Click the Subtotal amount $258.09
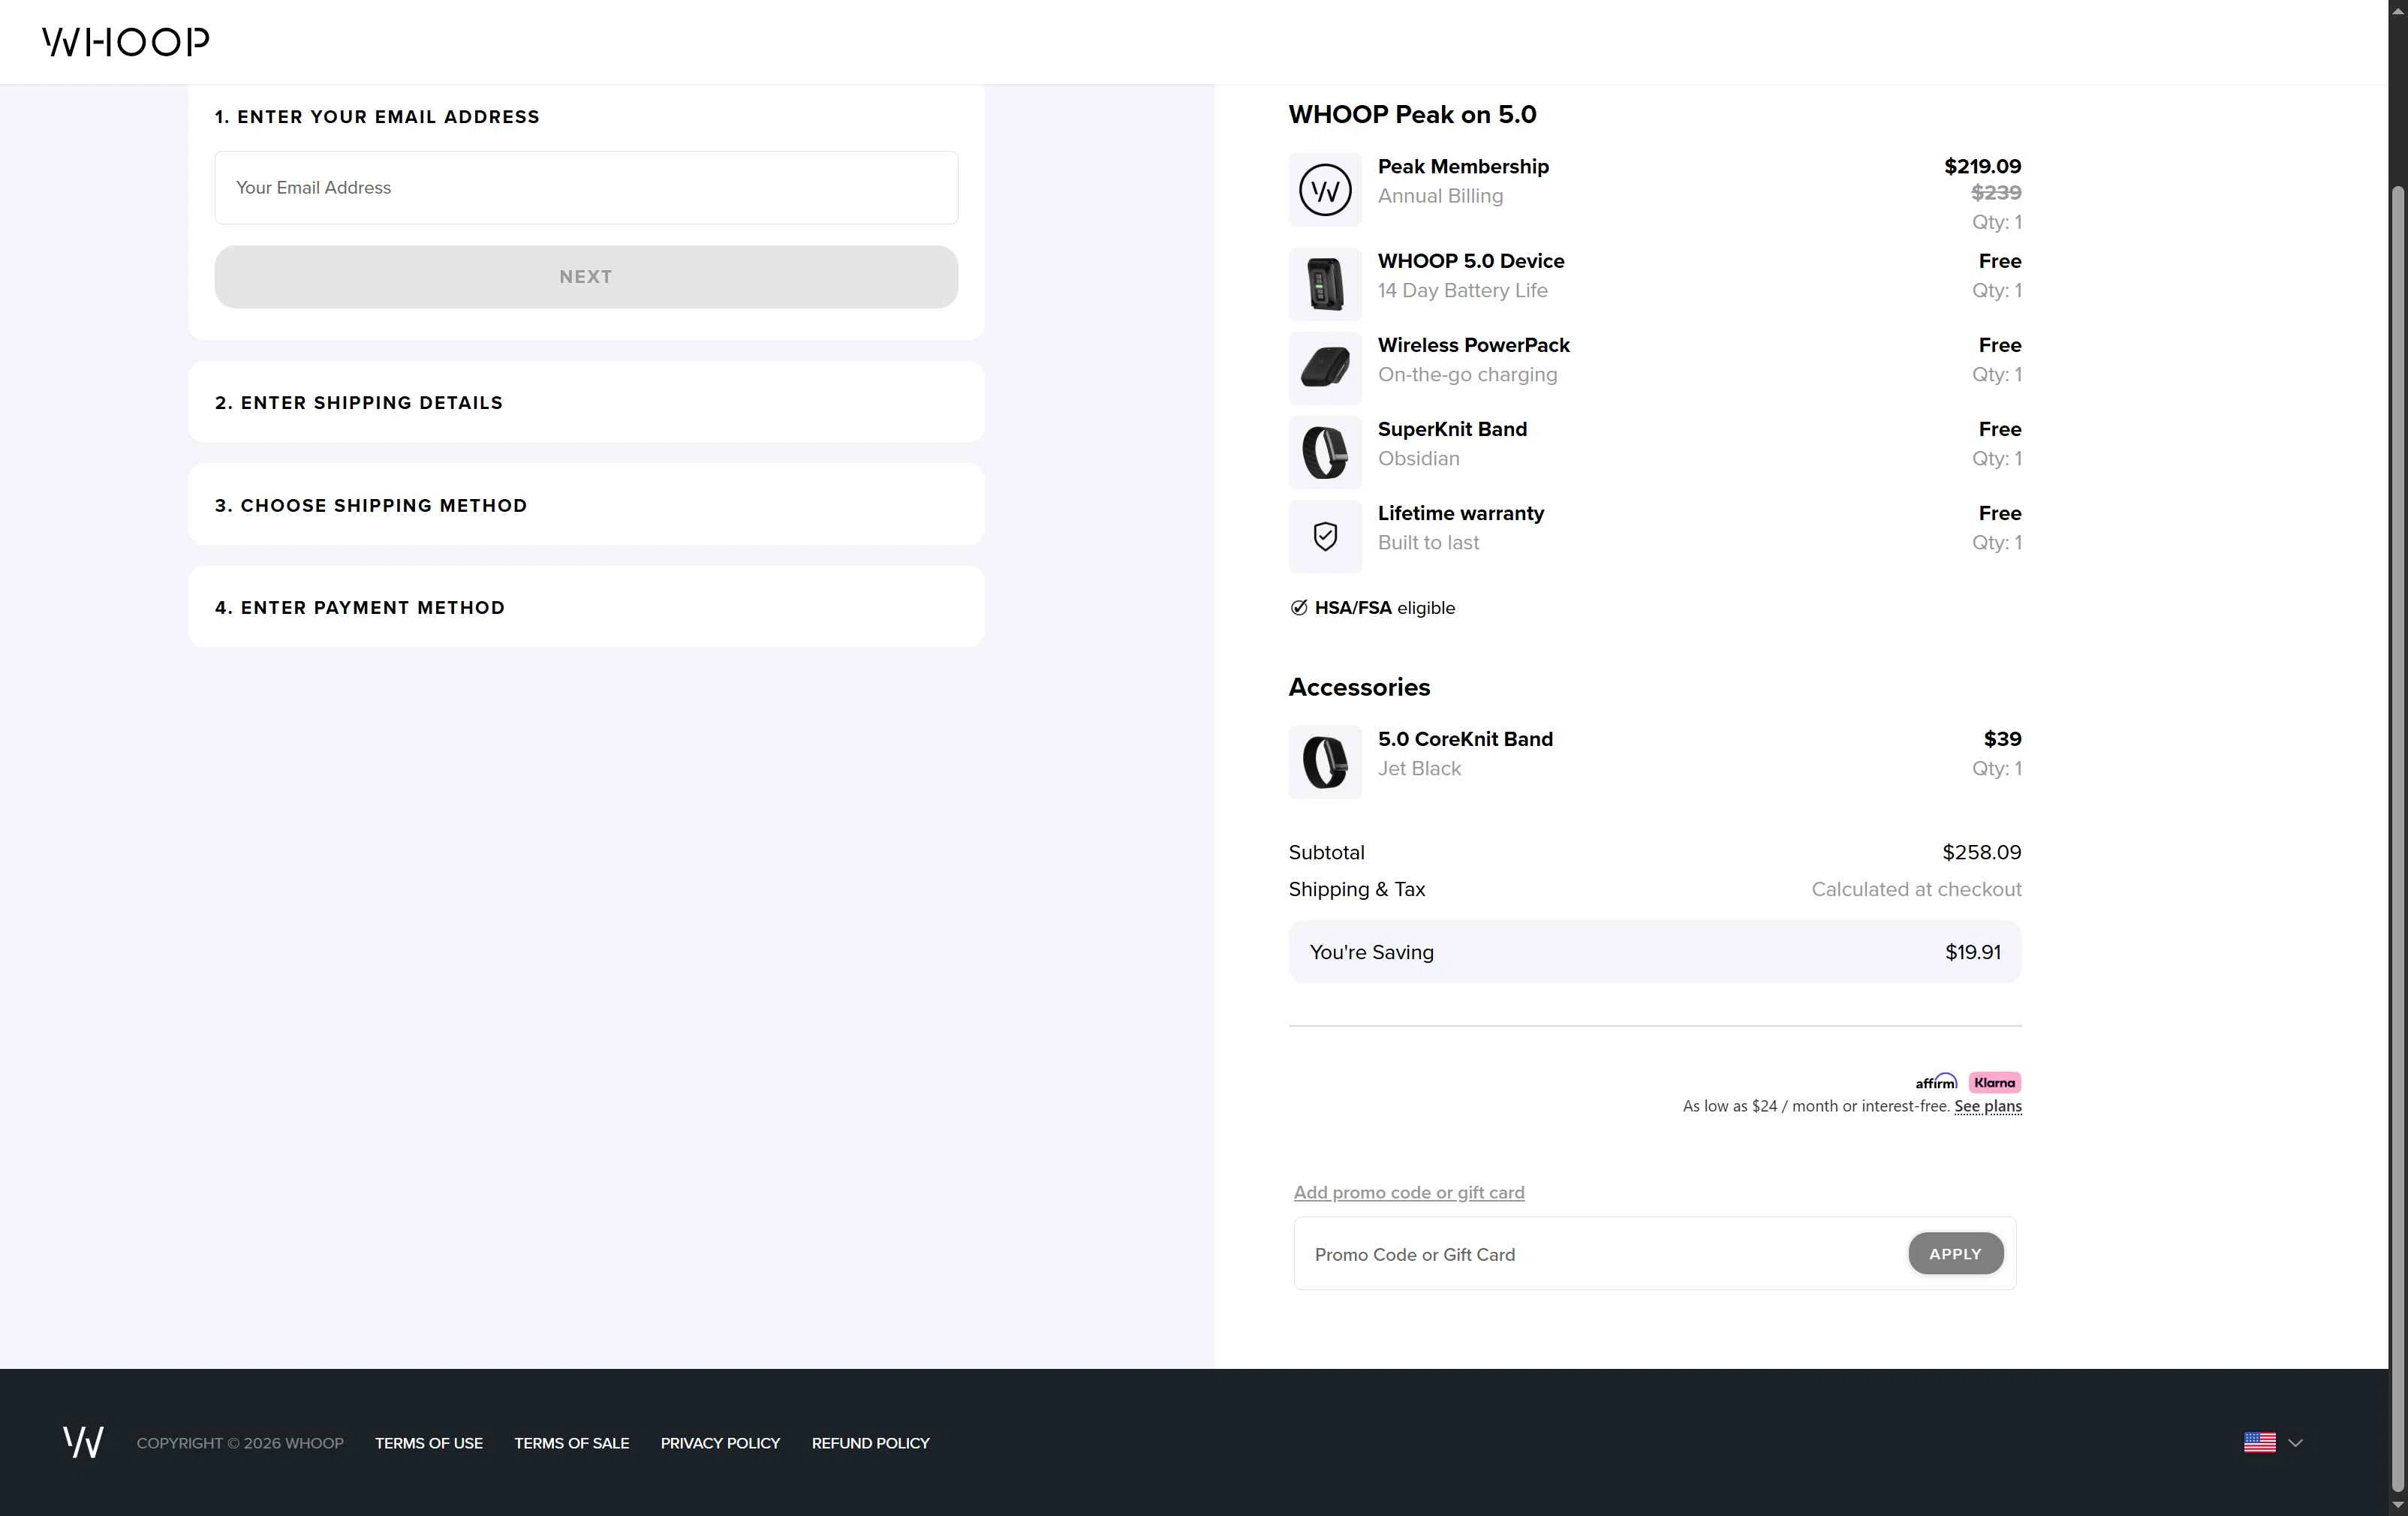The height and width of the screenshot is (1516, 2408). click(x=1981, y=852)
